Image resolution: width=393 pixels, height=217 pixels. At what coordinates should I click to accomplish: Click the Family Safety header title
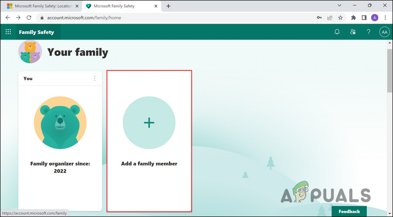coord(37,32)
